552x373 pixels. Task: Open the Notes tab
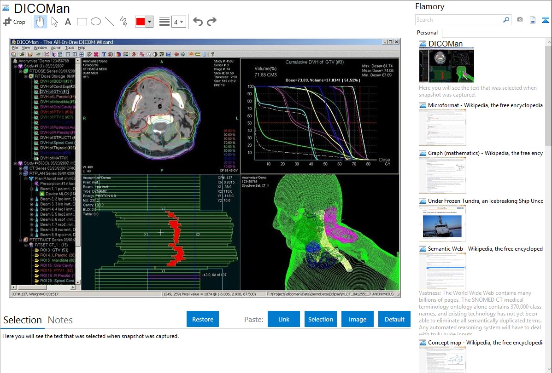click(x=60, y=320)
